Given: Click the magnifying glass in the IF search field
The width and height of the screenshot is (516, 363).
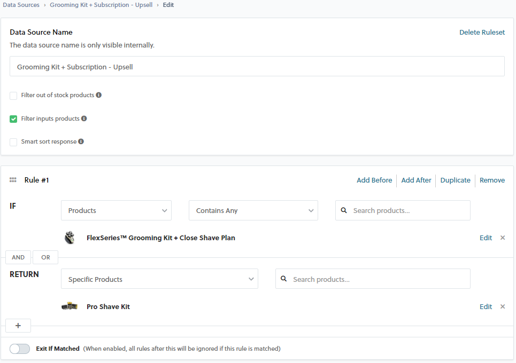Looking at the screenshot, I should [344, 210].
